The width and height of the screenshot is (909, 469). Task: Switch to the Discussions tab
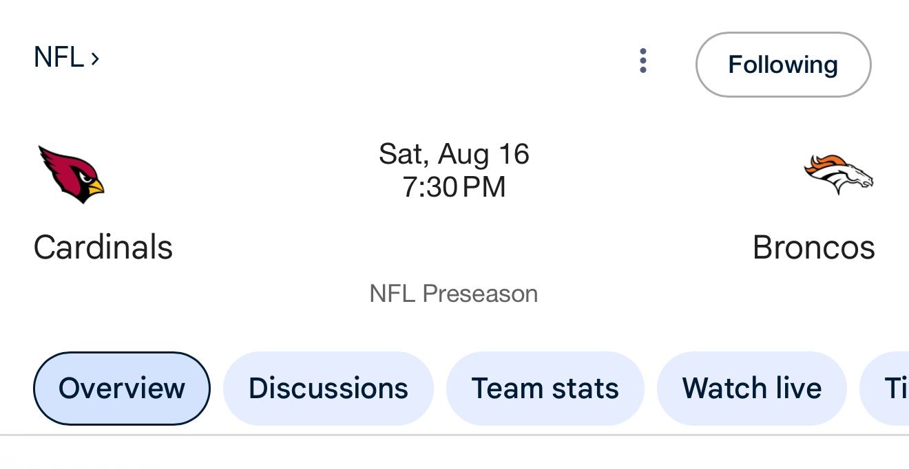(328, 388)
